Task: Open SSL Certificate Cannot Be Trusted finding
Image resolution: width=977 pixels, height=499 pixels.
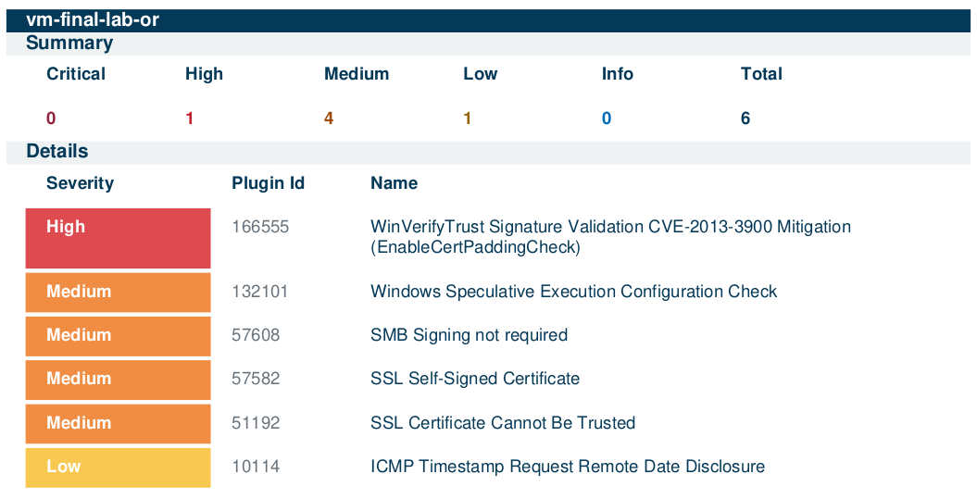Action: [503, 423]
